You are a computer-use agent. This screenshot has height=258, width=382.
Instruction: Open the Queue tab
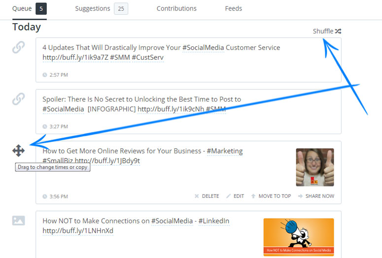22,8
